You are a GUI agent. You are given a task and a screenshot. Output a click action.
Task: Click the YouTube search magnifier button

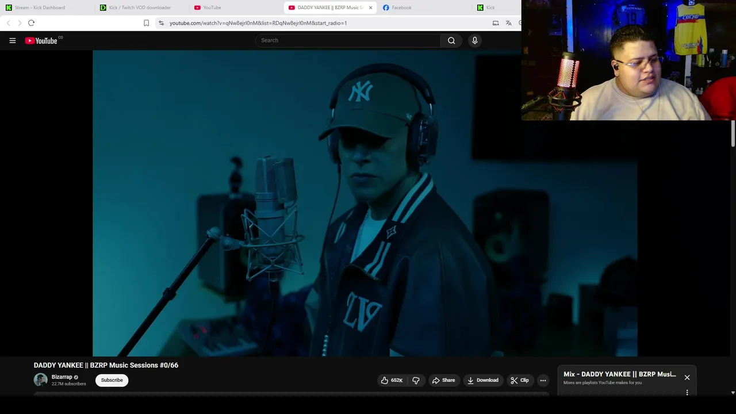[x=451, y=40]
